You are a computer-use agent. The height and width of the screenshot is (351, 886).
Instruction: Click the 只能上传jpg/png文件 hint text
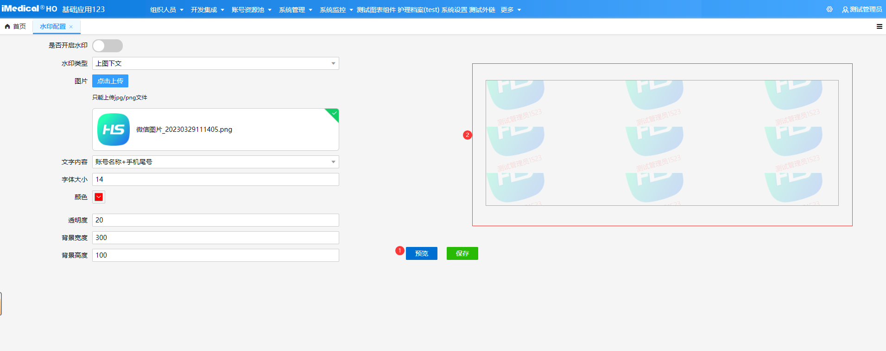(120, 98)
